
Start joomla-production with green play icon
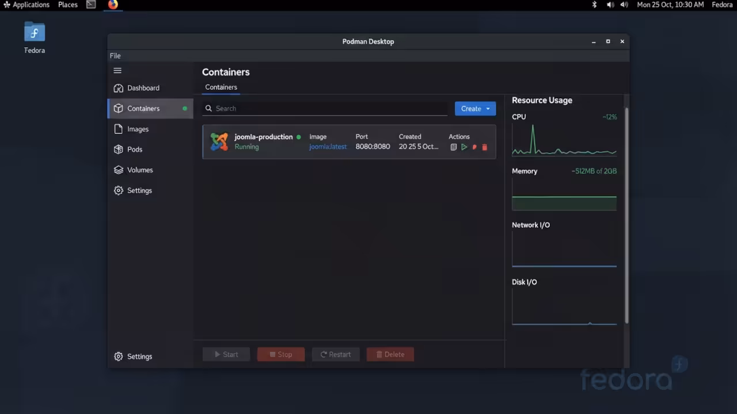coord(464,147)
